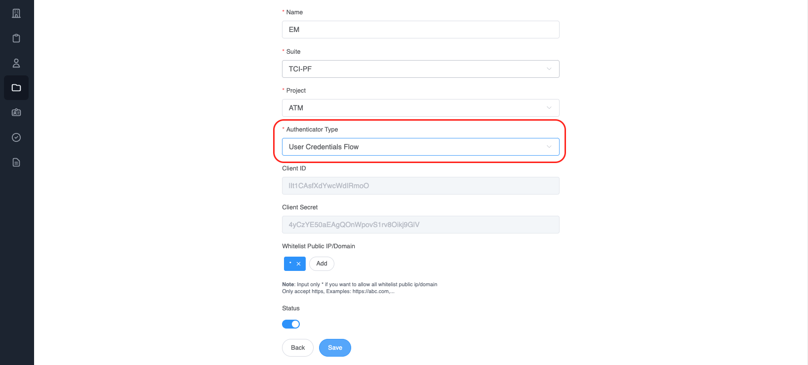Click Add to whitelist an IP/domain
This screenshot has width=808, height=365.
(322, 264)
